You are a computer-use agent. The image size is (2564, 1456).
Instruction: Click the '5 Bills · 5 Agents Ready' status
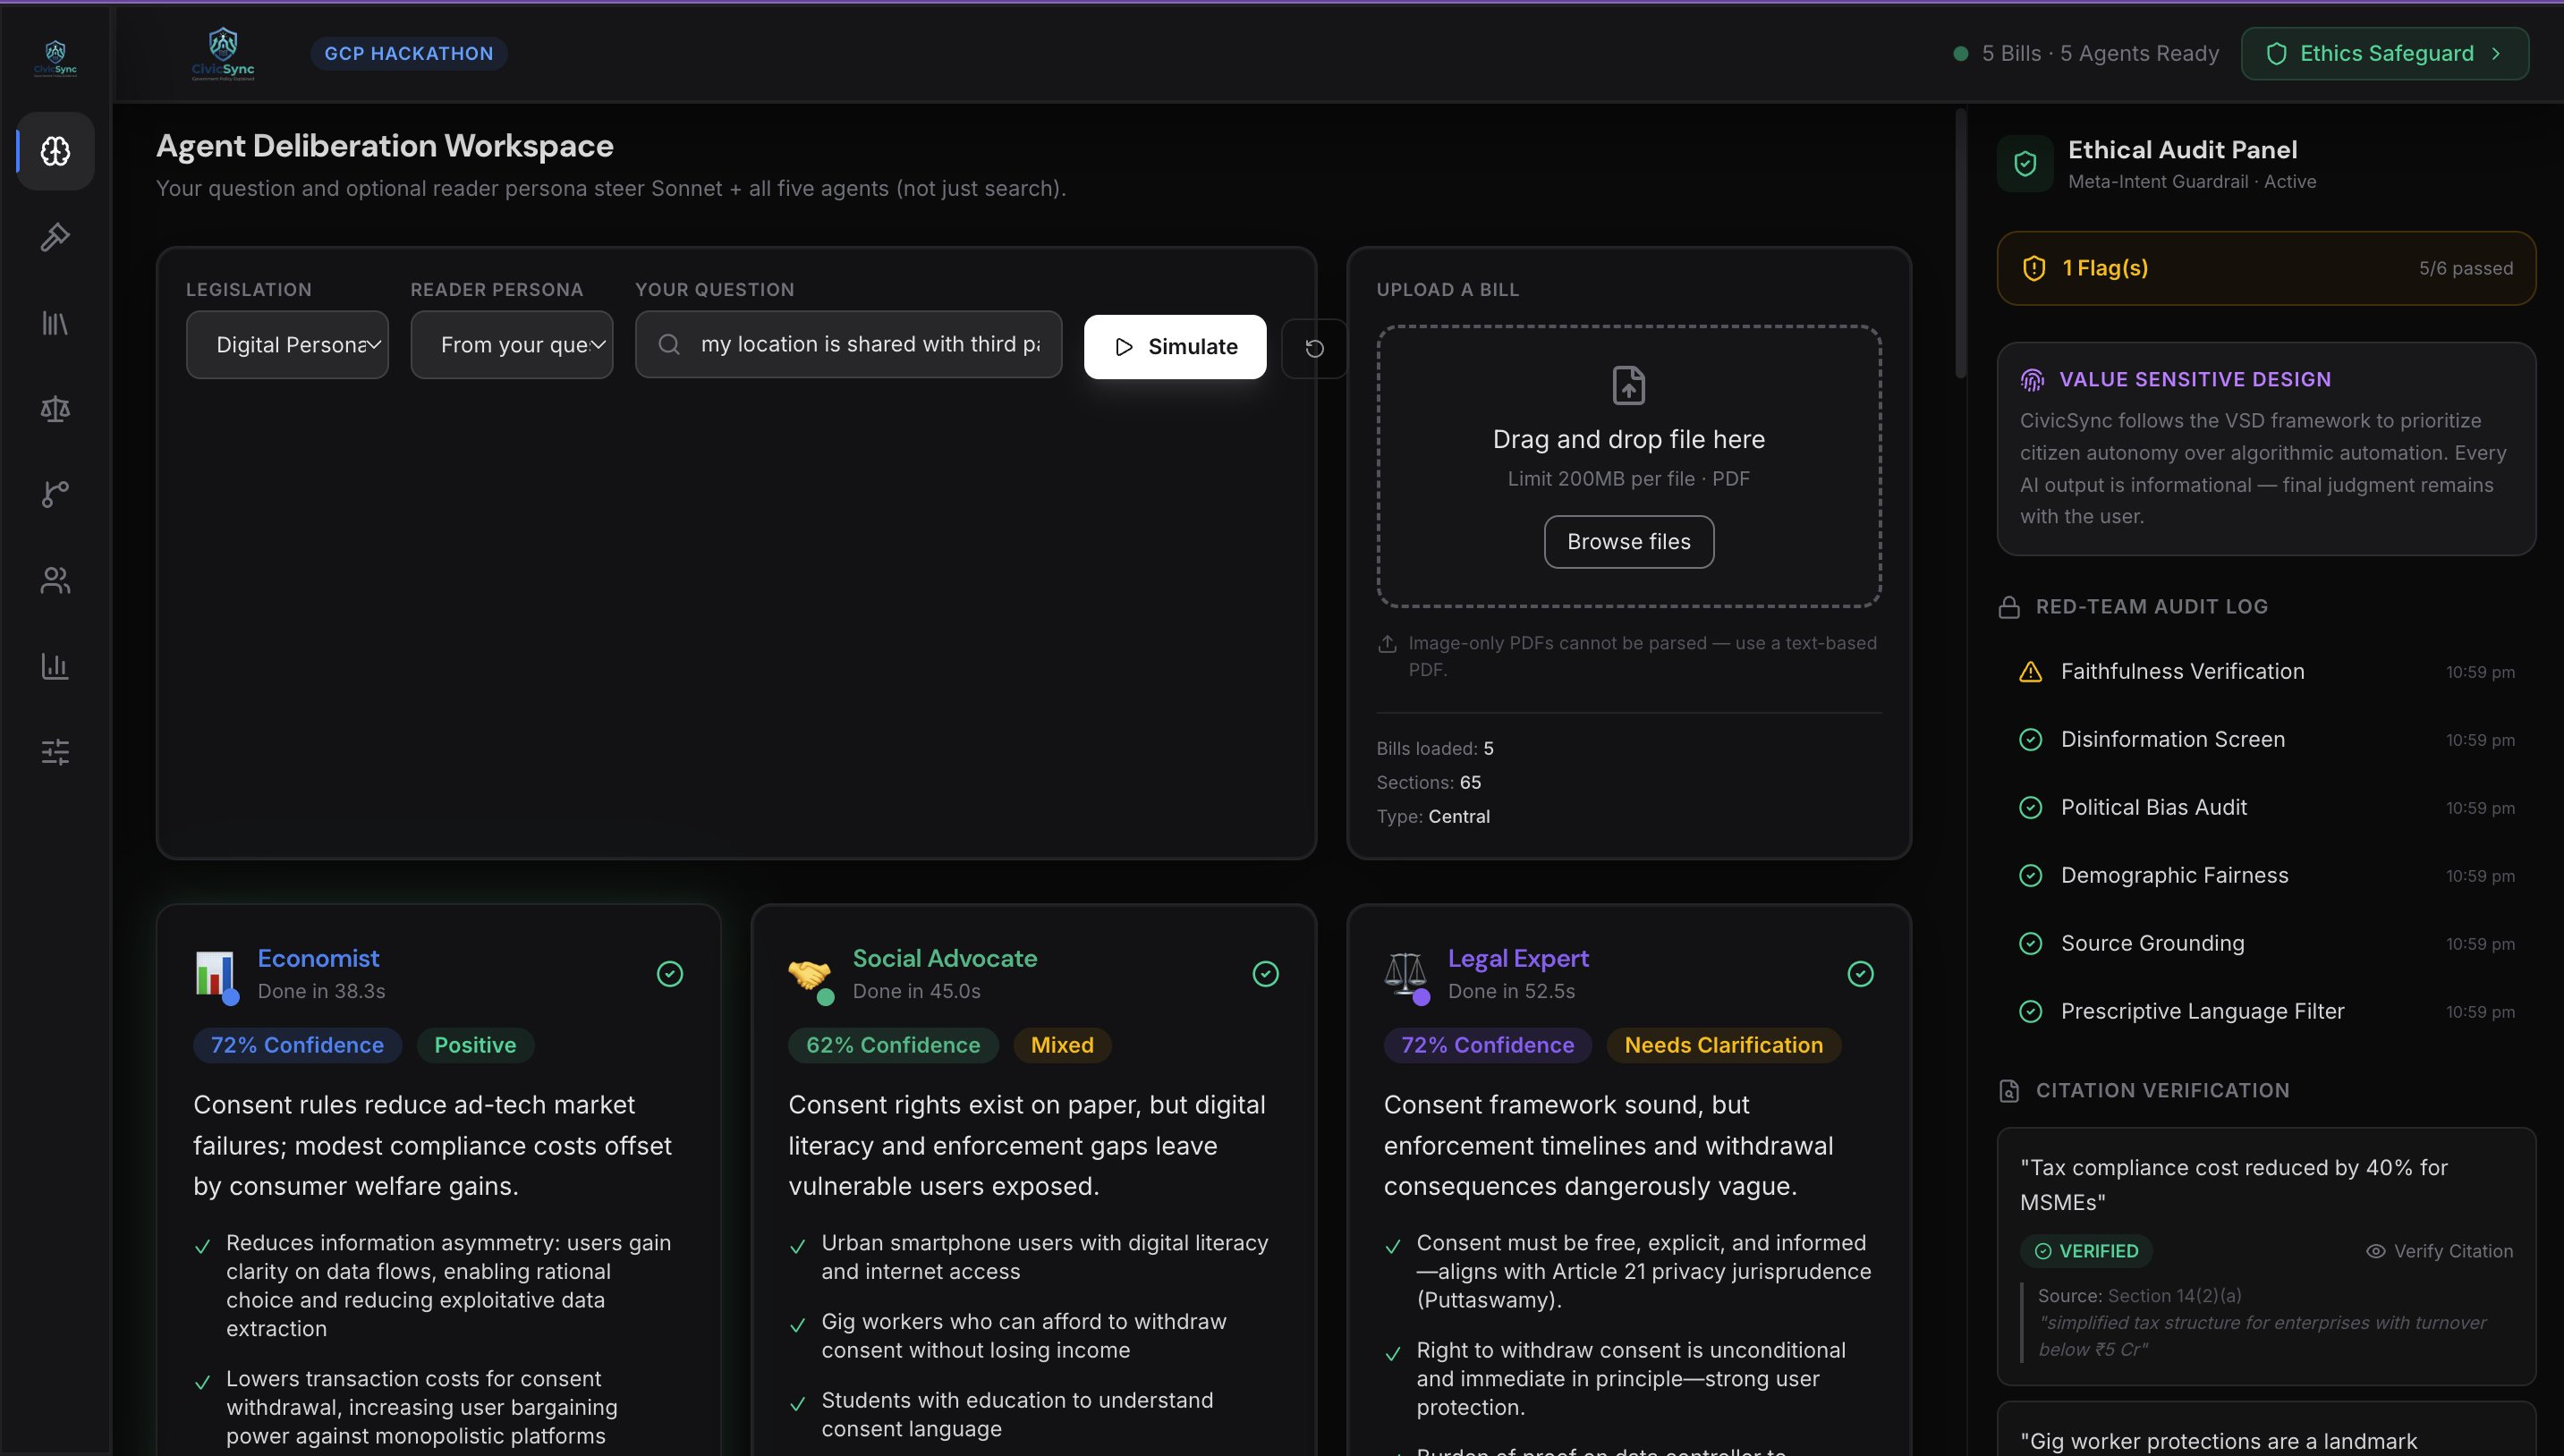[2086, 54]
